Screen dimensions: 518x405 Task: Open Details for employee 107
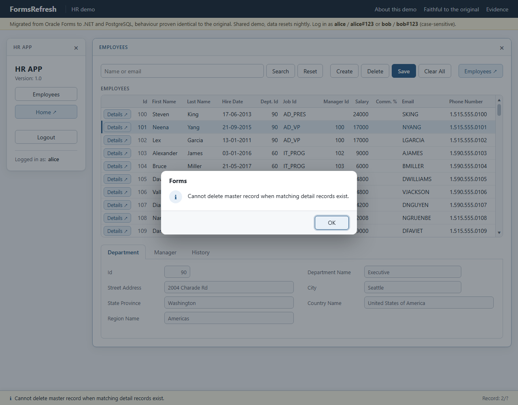[x=117, y=205]
